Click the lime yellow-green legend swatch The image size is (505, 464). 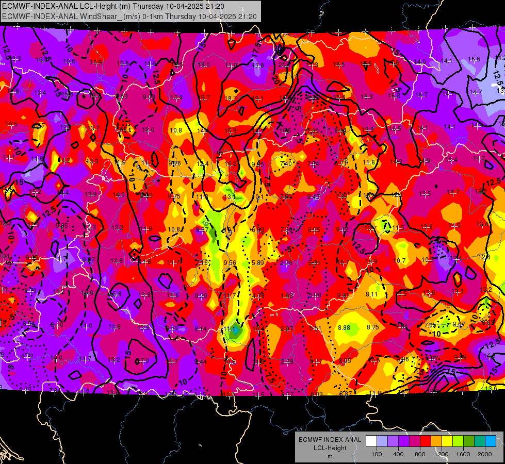coord(458,441)
